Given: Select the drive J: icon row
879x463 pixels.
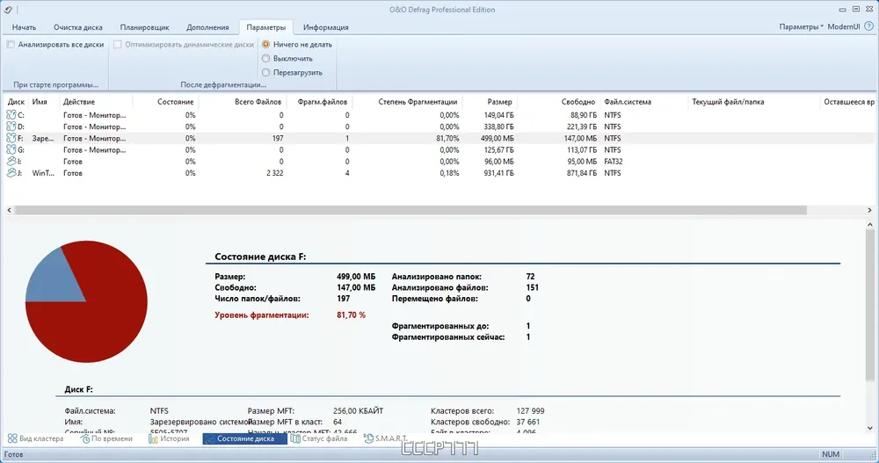Looking at the screenshot, I should [x=11, y=173].
